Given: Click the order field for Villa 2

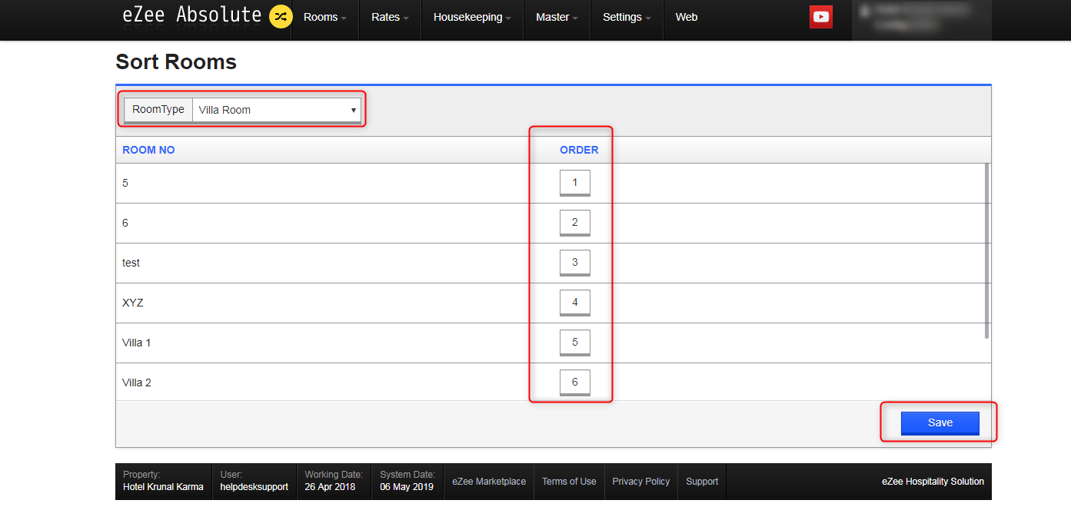Looking at the screenshot, I should click(575, 383).
